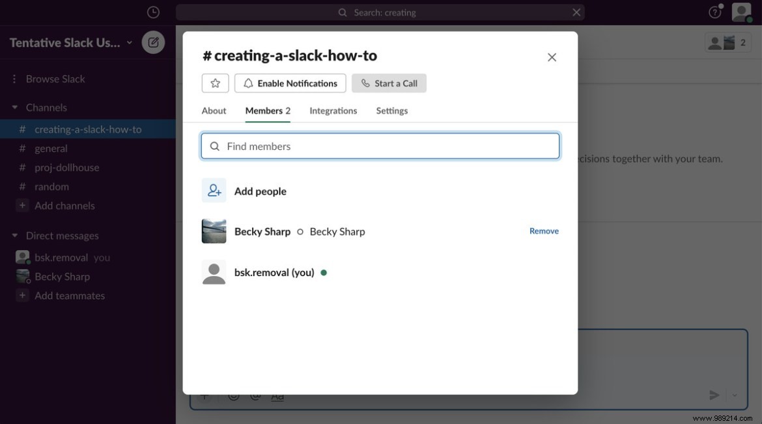Click the Add people icon
Viewport: 762px width, 424px height.
tap(214, 190)
